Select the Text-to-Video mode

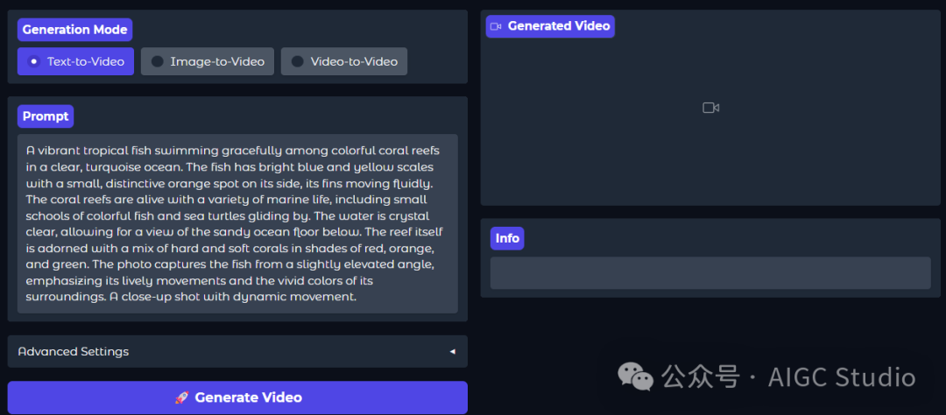pos(75,61)
